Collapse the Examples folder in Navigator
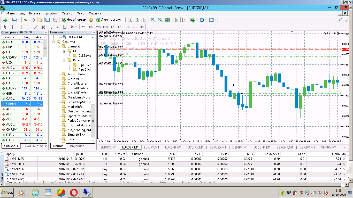 (x=59, y=46)
